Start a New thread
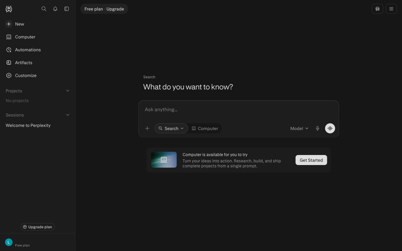402x251 pixels. (38, 24)
